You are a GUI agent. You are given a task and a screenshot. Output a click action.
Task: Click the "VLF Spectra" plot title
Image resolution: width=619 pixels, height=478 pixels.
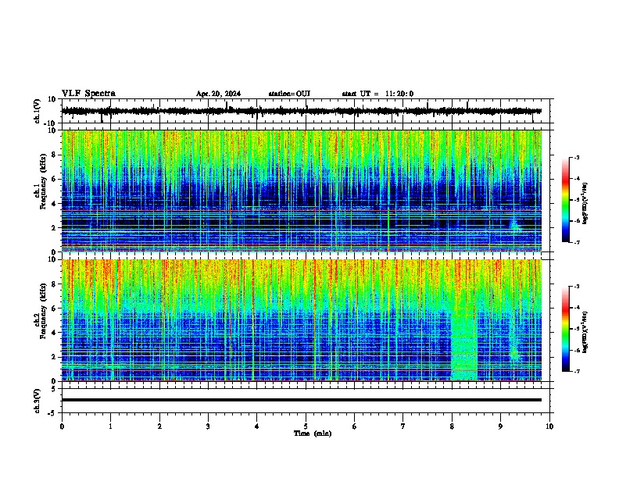(88, 94)
